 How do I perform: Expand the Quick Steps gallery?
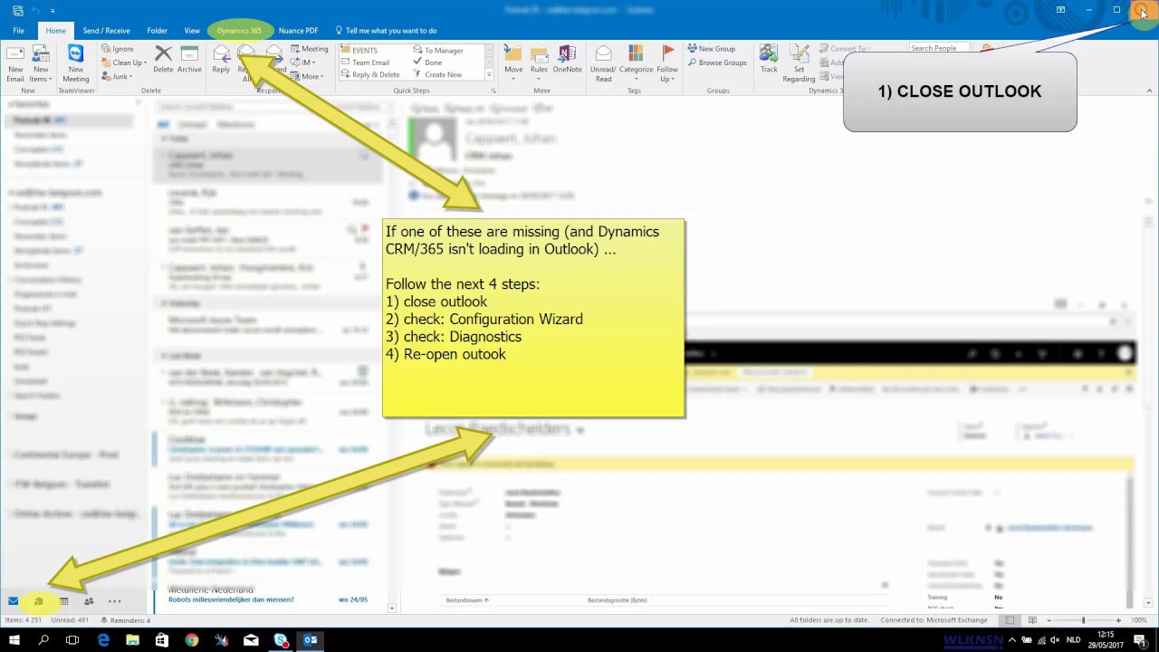pos(489,75)
